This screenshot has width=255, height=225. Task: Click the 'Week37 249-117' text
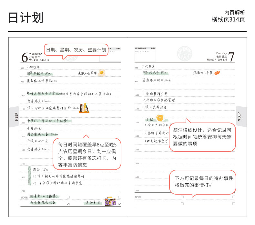click(39, 60)
